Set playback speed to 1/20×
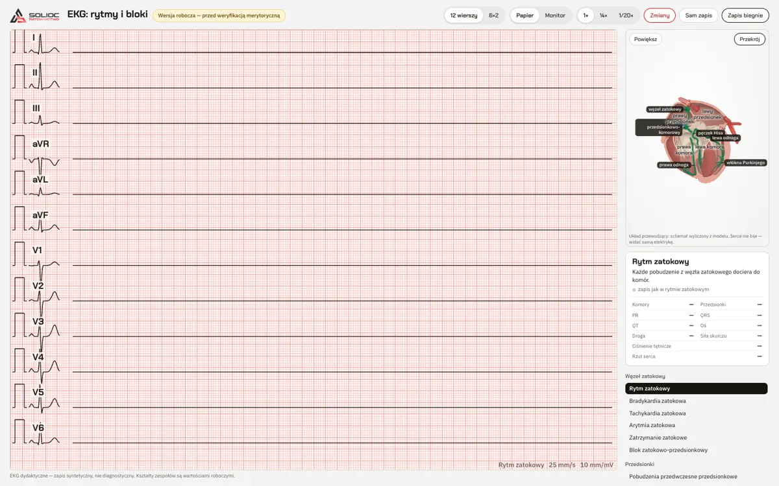Viewport: 779px width, 486px height. pyautogui.click(x=626, y=16)
